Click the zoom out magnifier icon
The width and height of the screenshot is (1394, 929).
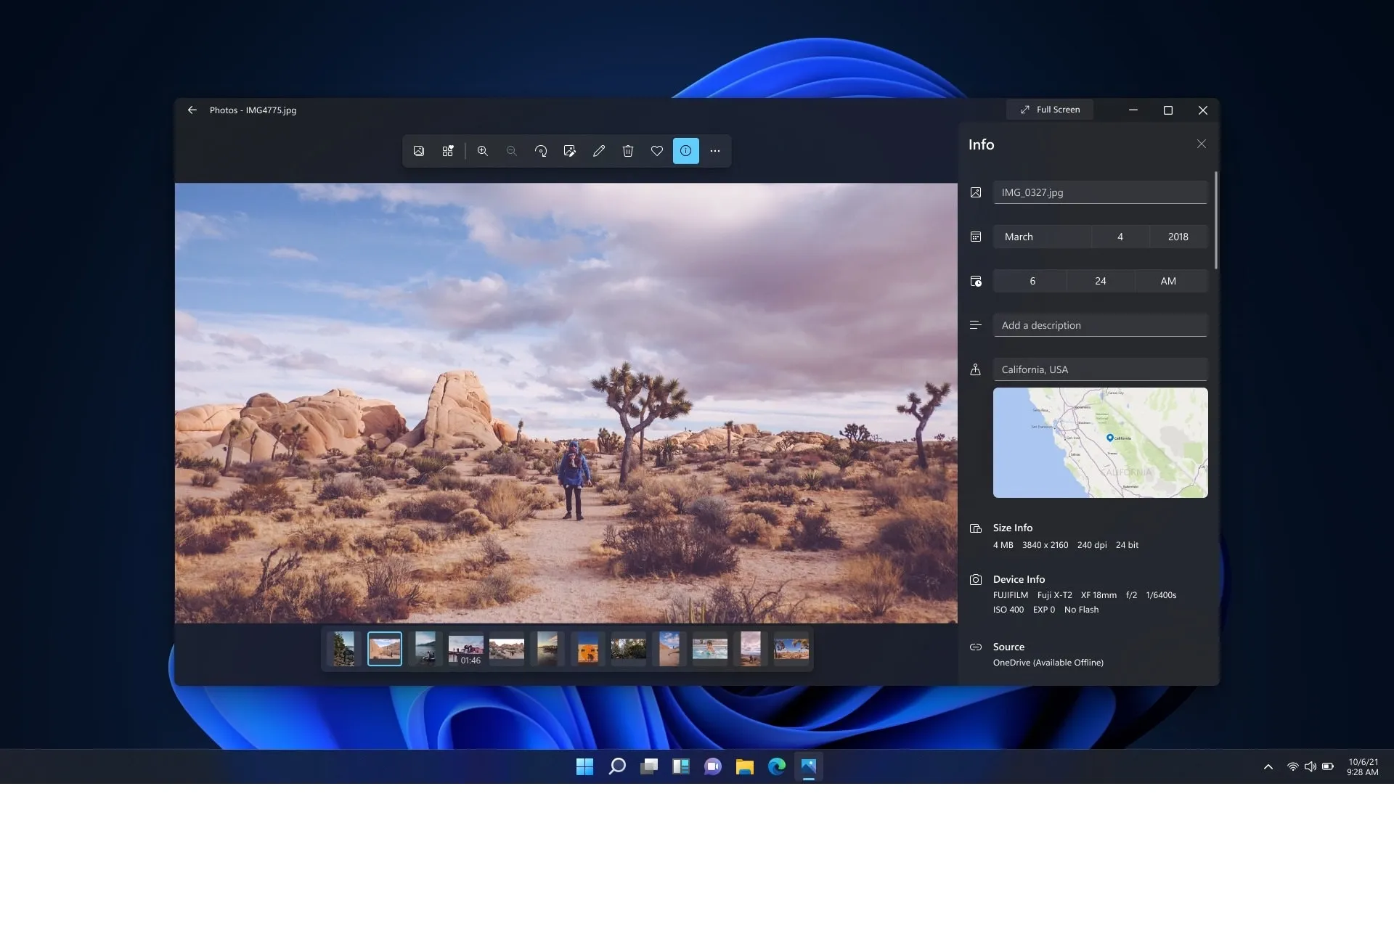click(511, 151)
